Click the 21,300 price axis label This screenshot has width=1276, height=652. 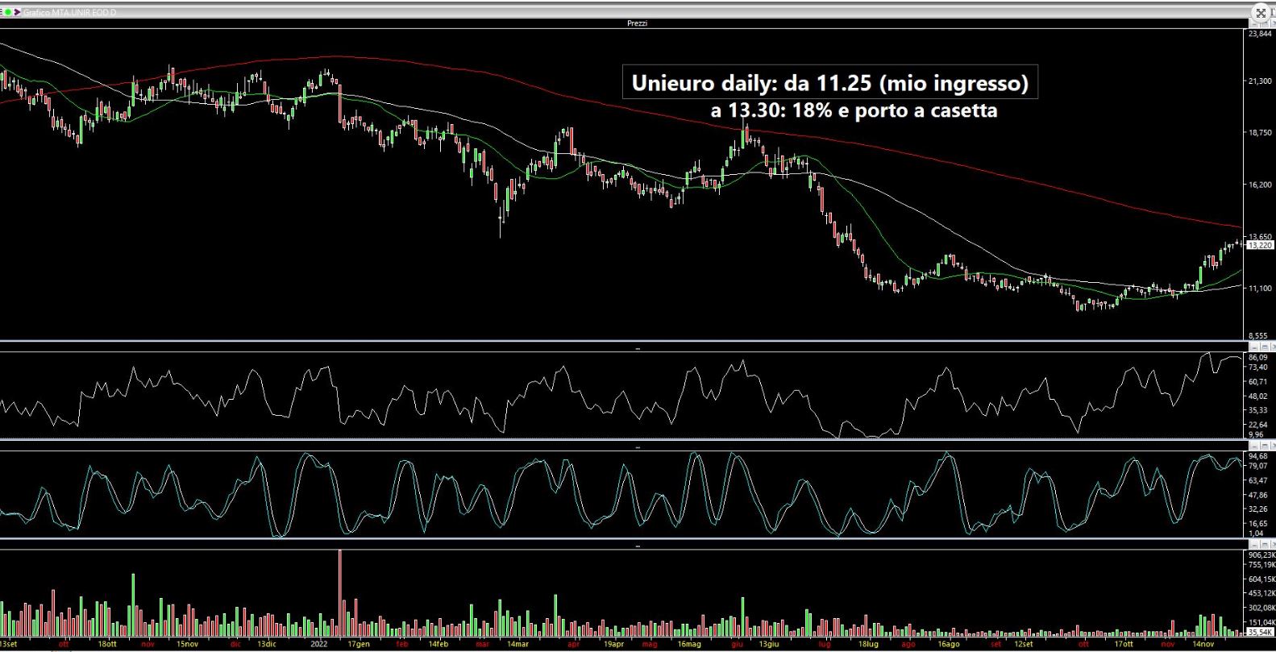(x=1260, y=81)
